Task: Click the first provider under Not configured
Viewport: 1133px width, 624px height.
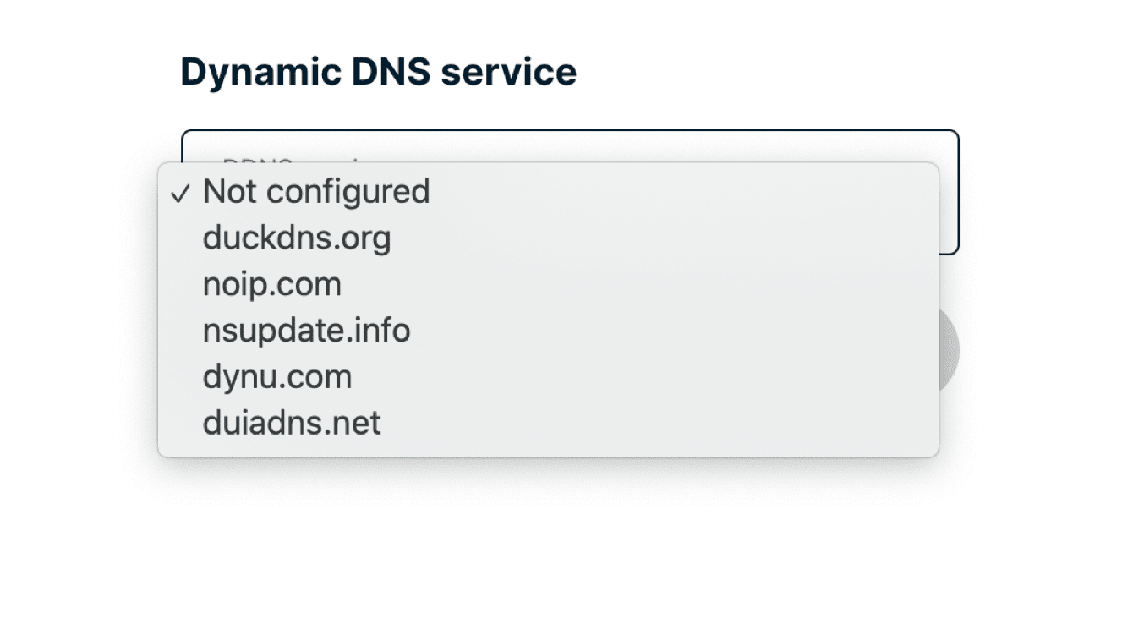Action: pos(297,238)
